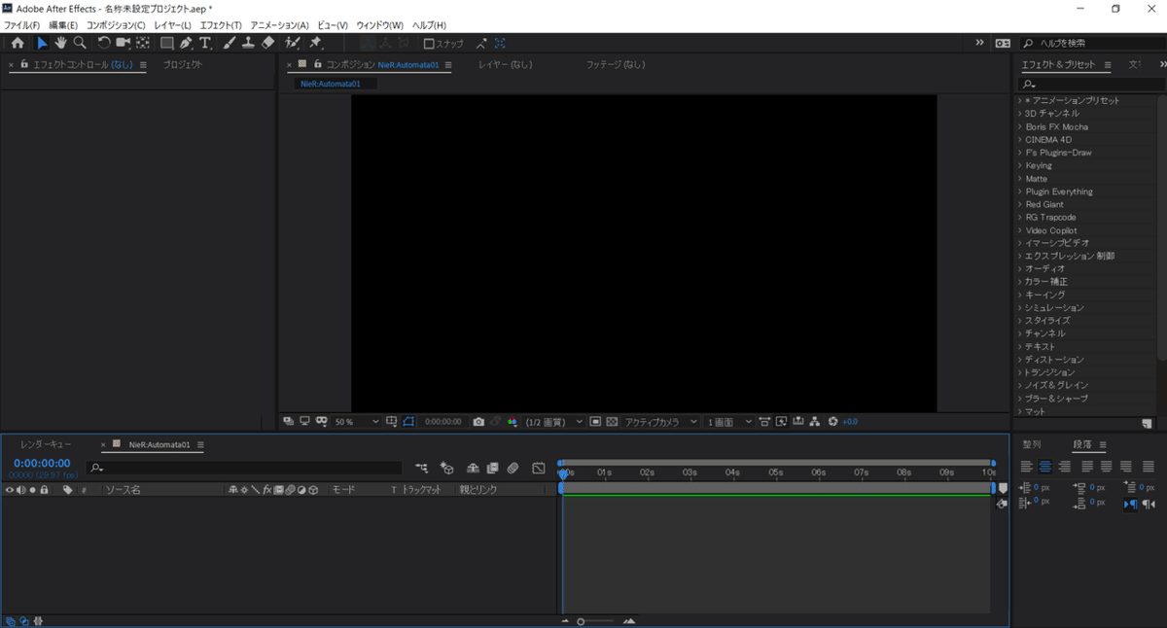1167x628 pixels.
Task: Click left text alignment button
Action: 1027,467
